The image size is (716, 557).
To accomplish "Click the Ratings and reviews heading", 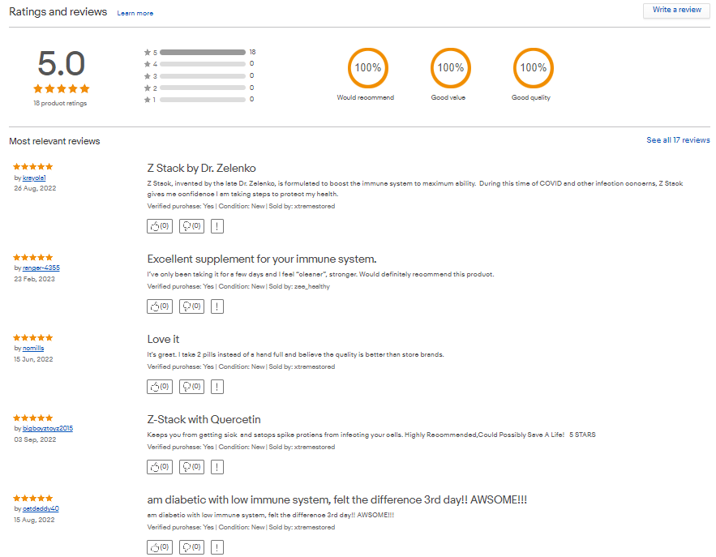I will [58, 12].
